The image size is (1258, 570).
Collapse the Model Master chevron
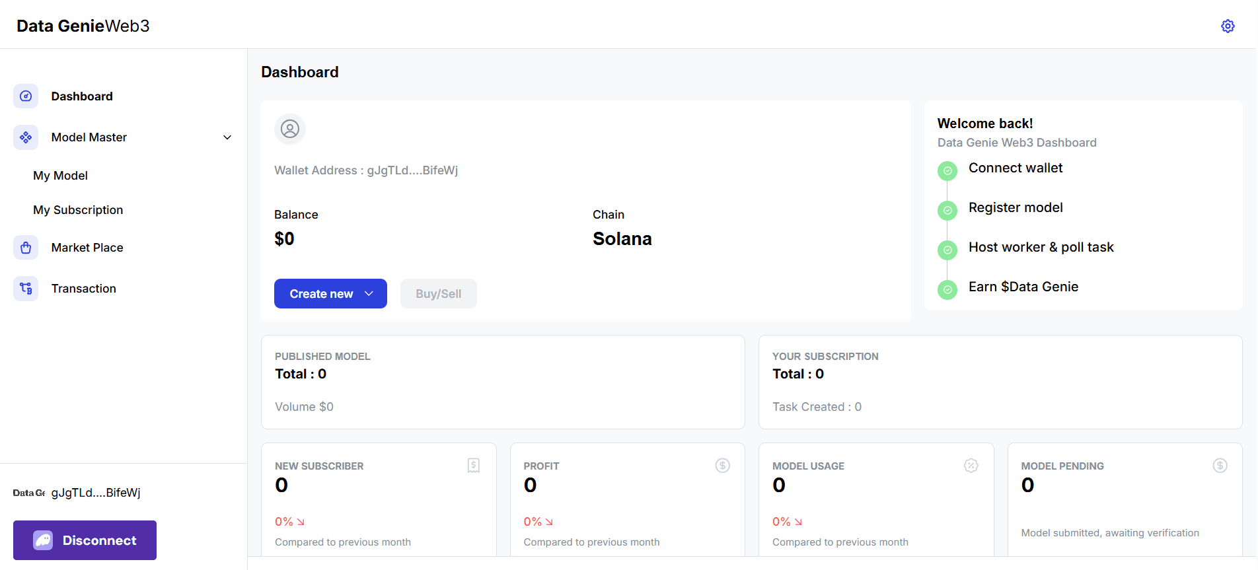pyautogui.click(x=227, y=137)
